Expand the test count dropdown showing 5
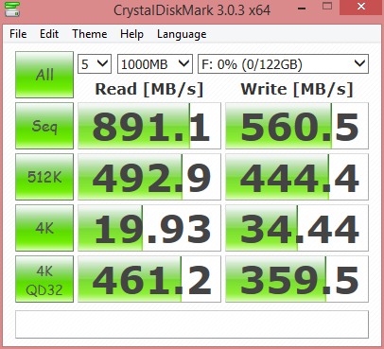This screenshot has width=384, height=349. coord(95,64)
